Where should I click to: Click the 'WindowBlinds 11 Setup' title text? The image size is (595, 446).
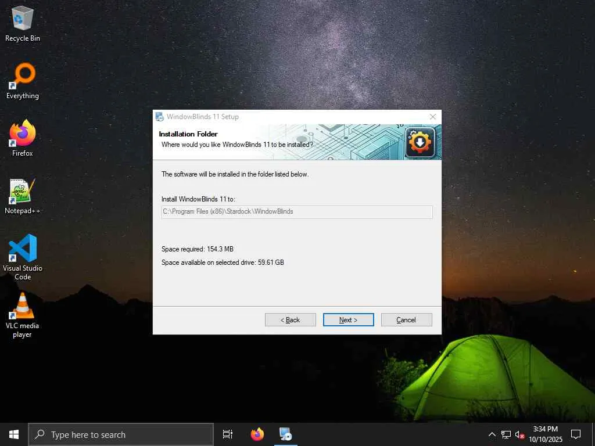203,117
